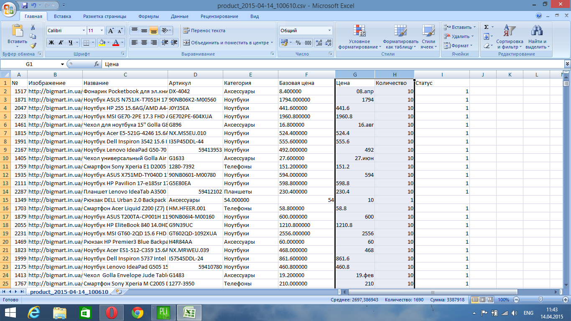Toggle bold Ж formatting
Viewport: 571px width, 321px height.
coord(51,43)
